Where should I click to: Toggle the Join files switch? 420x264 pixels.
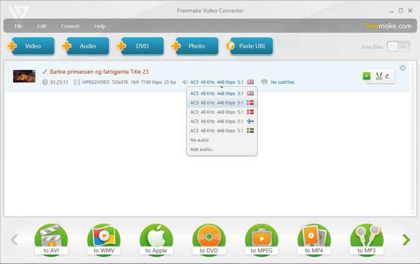pos(398,47)
